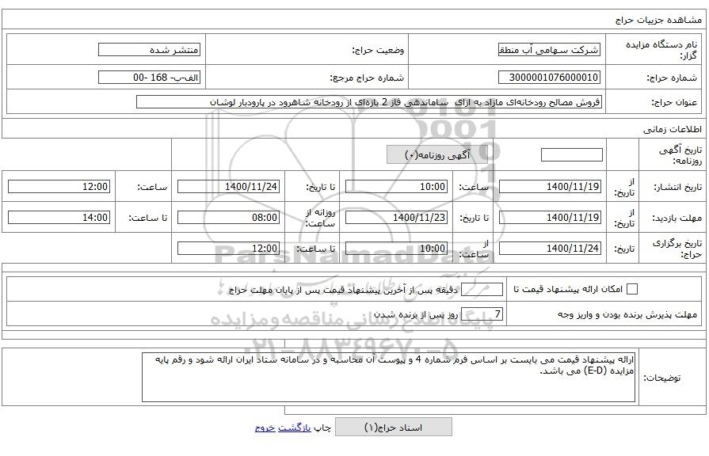
Task: Select text روز پس از برنده شدن
Action: [x=416, y=314]
